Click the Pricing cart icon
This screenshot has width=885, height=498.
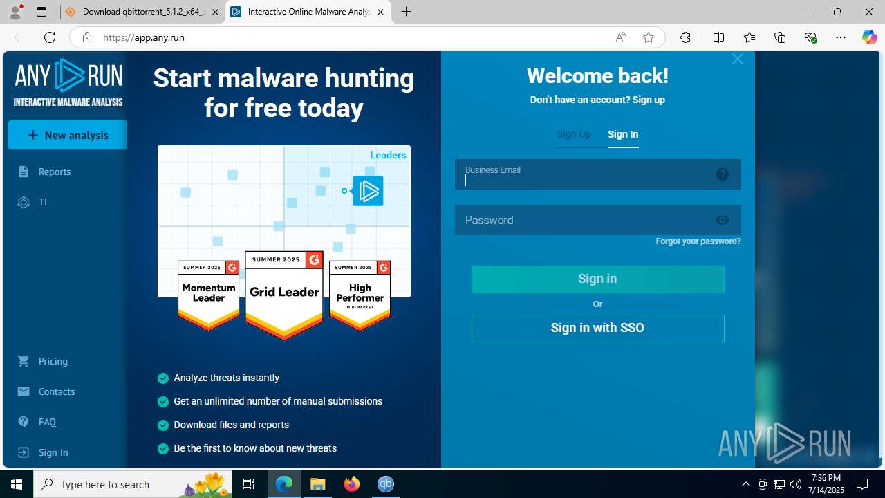pyautogui.click(x=24, y=361)
